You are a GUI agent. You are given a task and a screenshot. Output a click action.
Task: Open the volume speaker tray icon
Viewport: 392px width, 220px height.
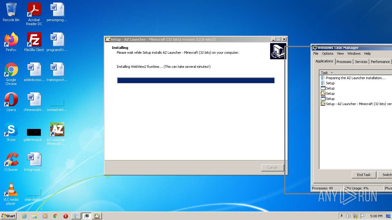coord(348,216)
